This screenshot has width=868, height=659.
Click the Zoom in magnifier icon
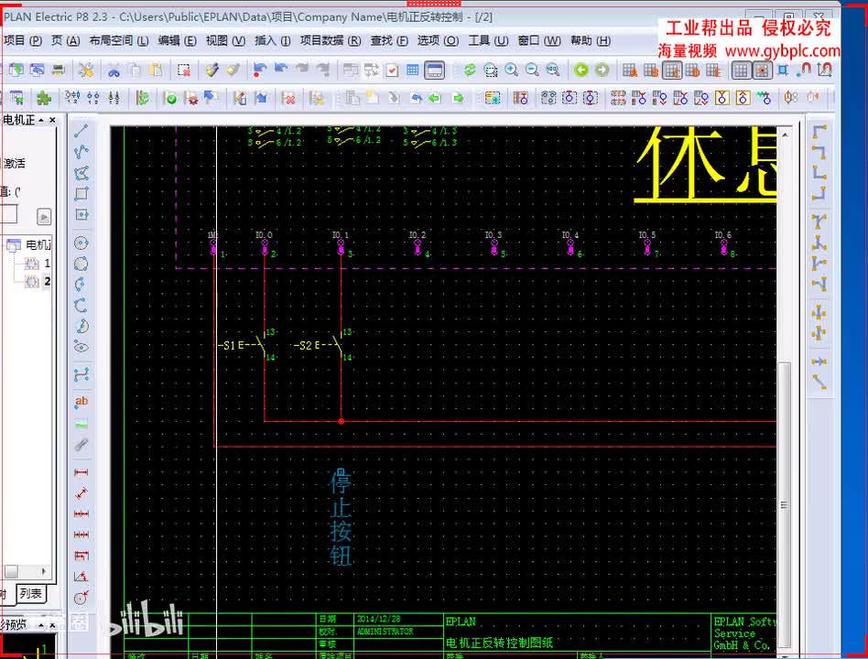(512, 70)
